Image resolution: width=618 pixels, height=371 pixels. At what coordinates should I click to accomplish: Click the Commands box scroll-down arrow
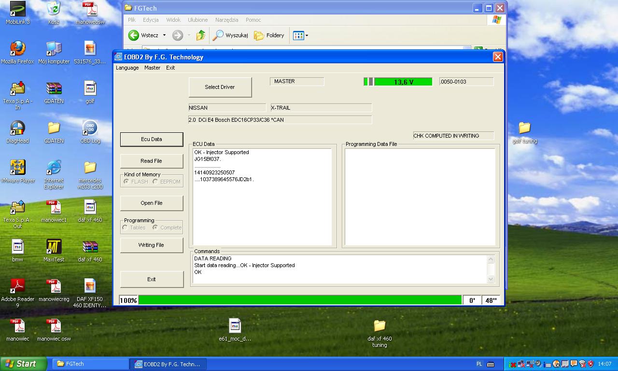click(x=491, y=279)
